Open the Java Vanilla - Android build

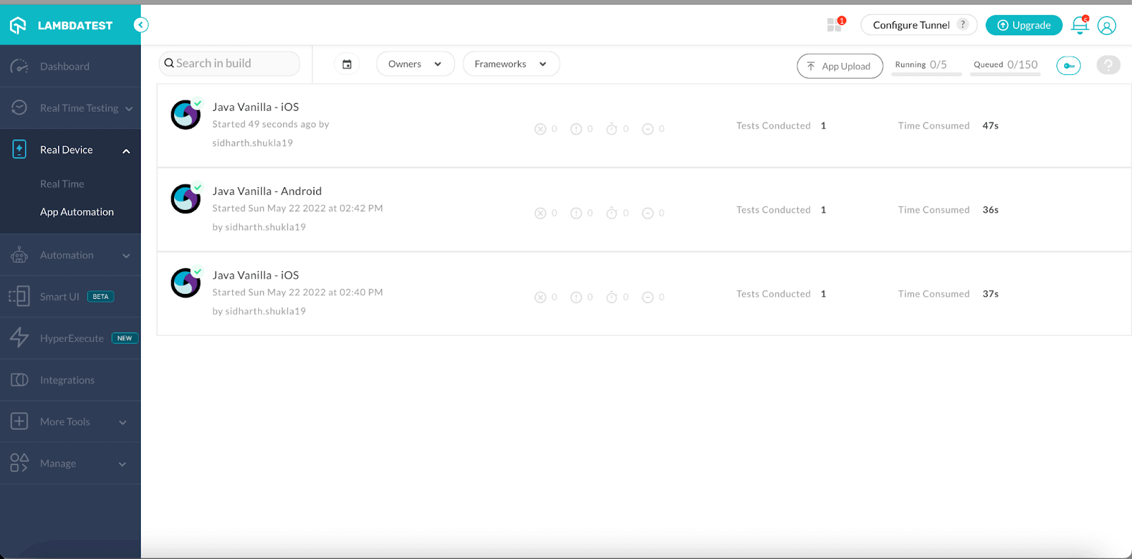267,191
